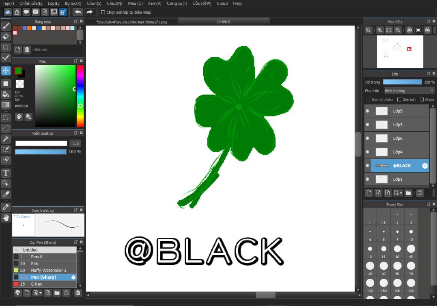Duplicate the layer in Lớp panel
Viewport: 437px width, 306px height.
coord(420,193)
